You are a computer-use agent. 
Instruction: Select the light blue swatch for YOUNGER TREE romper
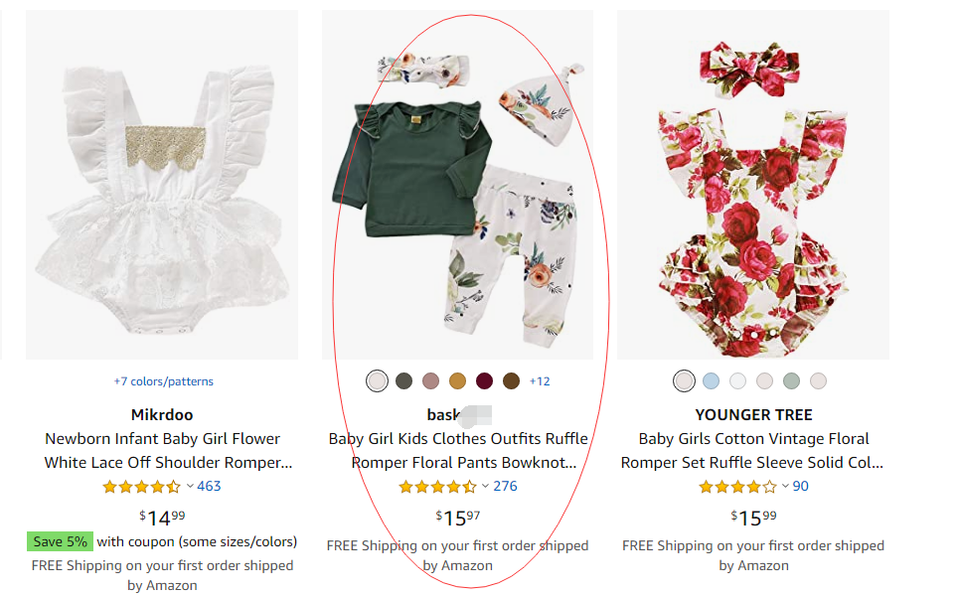click(x=711, y=381)
